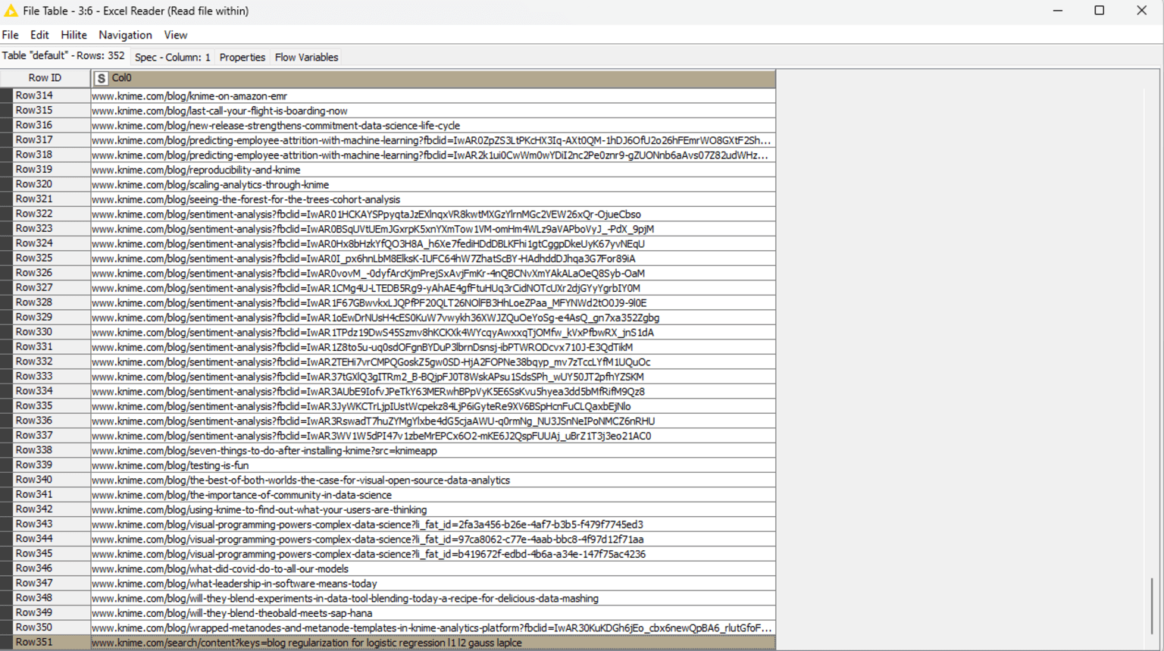Click Row323 sentiment-analysis URL cell
The image size is (1164, 651).
(433, 229)
